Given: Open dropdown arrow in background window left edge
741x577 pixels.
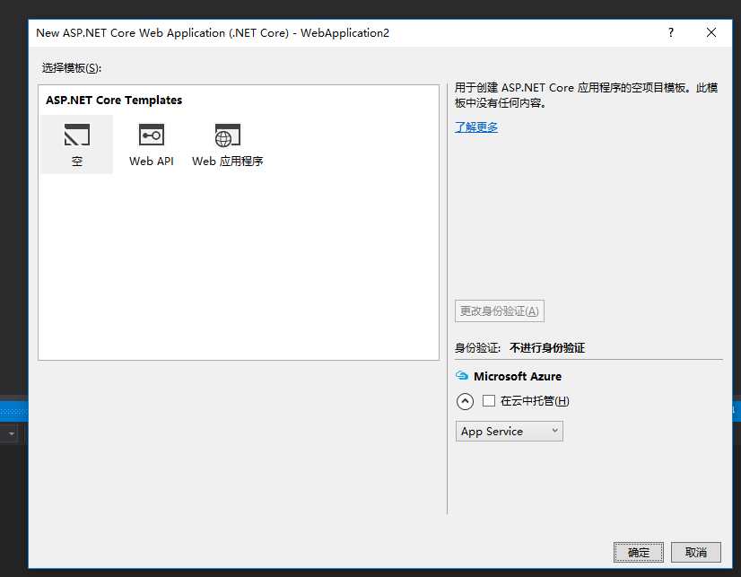Looking at the screenshot, I should tap(12, 433).
